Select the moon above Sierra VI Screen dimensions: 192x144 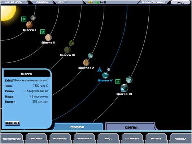129,80
